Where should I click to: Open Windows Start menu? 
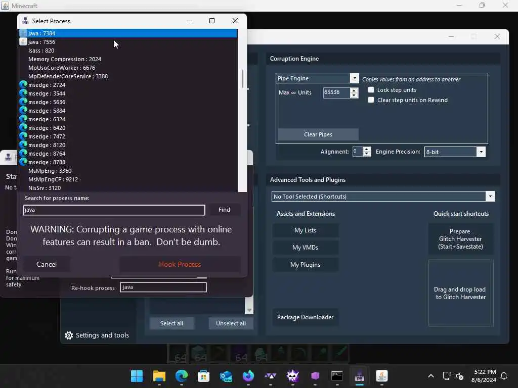(137, 376)
